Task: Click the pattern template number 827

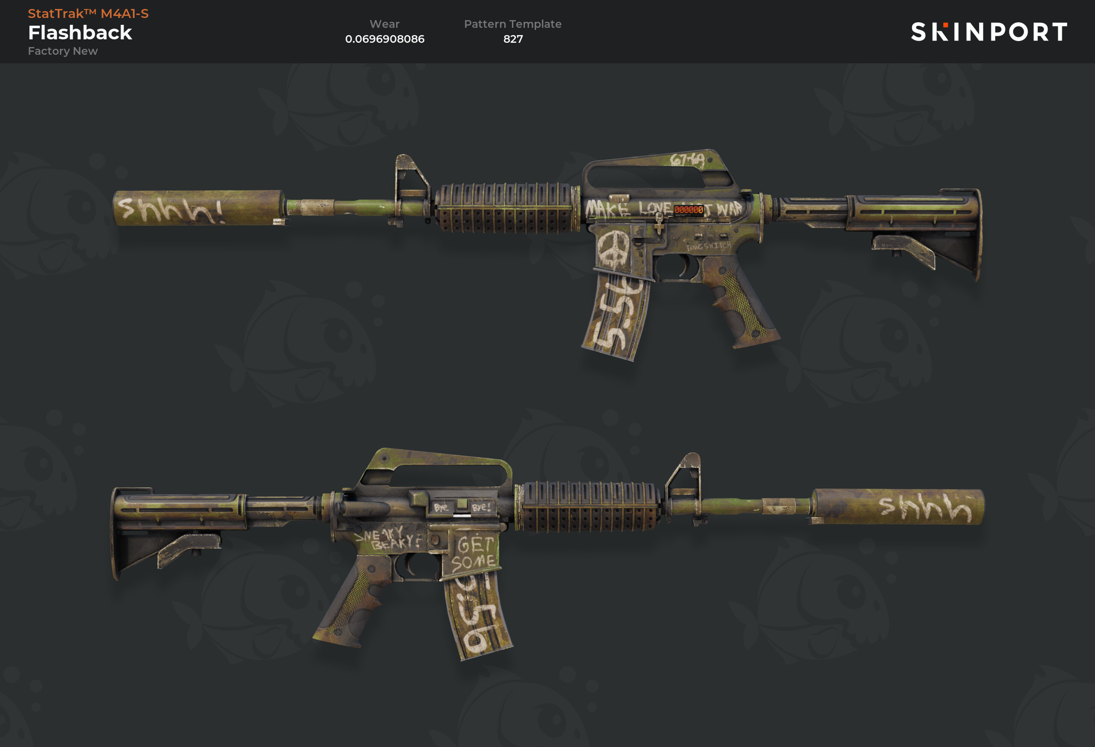Action: point(512,39)
